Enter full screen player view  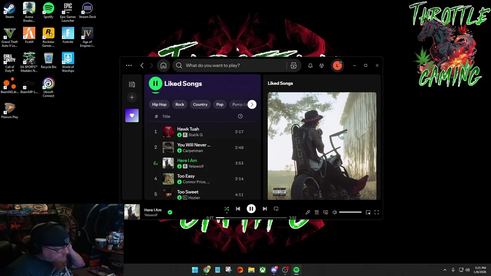(377, 212)
